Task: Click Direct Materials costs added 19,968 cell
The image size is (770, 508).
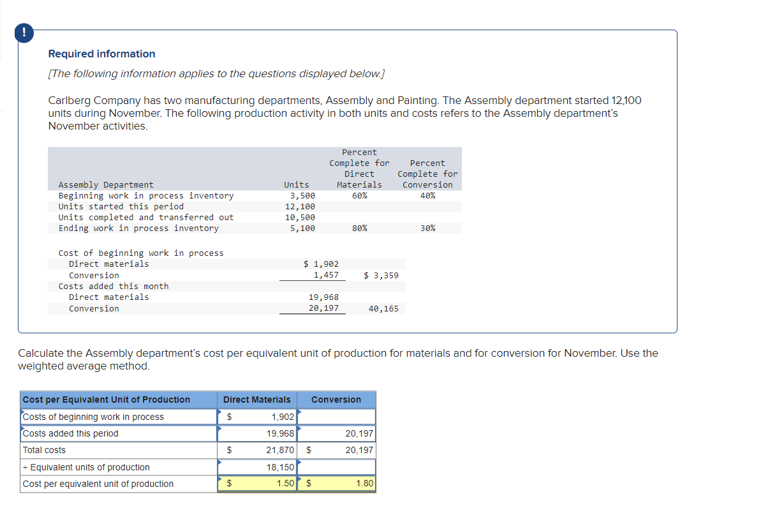Action: [x=258, y=433]
